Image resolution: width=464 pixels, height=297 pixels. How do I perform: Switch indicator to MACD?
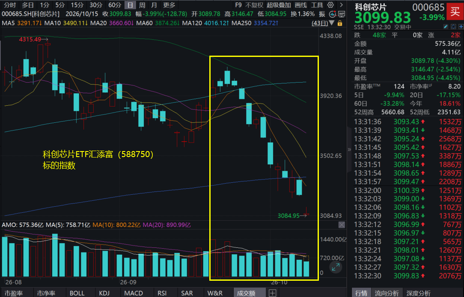pyautogui.click(x=134, y=293)
